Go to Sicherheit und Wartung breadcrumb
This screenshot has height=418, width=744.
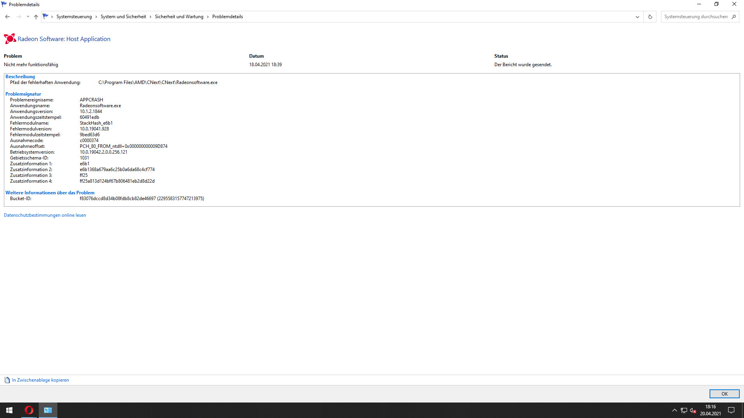(179, 17)
